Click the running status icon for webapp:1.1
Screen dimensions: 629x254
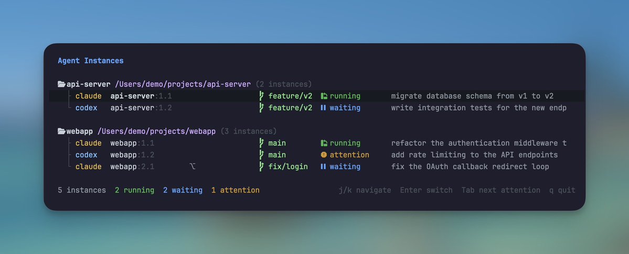click(x=324, y=143)
